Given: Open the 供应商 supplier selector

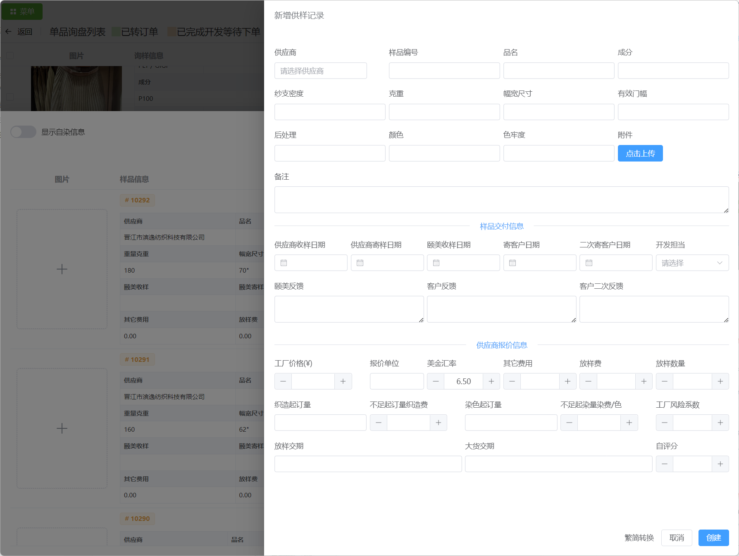Looking at the screenshot, I should [x=320, y=71].
